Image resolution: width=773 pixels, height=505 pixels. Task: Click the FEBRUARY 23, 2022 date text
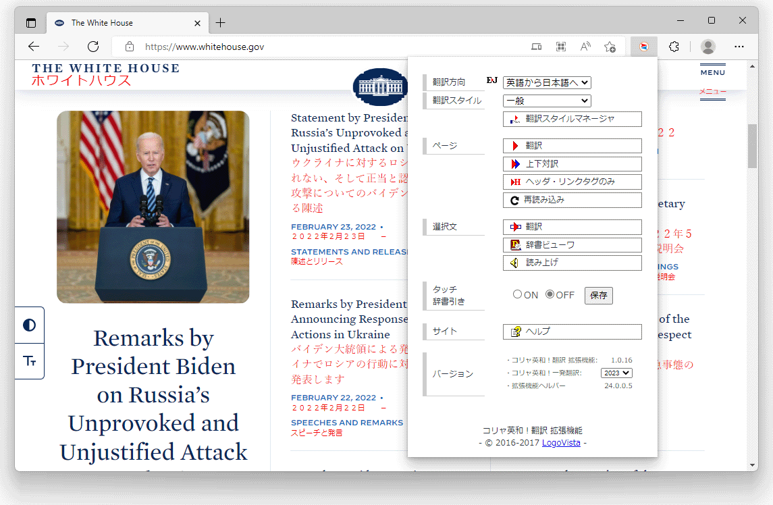tap(334, 227)
